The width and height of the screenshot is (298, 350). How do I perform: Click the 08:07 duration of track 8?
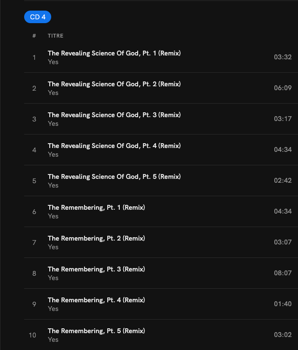(283, 273)
